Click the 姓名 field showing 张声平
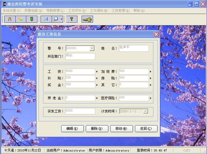 pyautogui.click(x=134, y=48)
